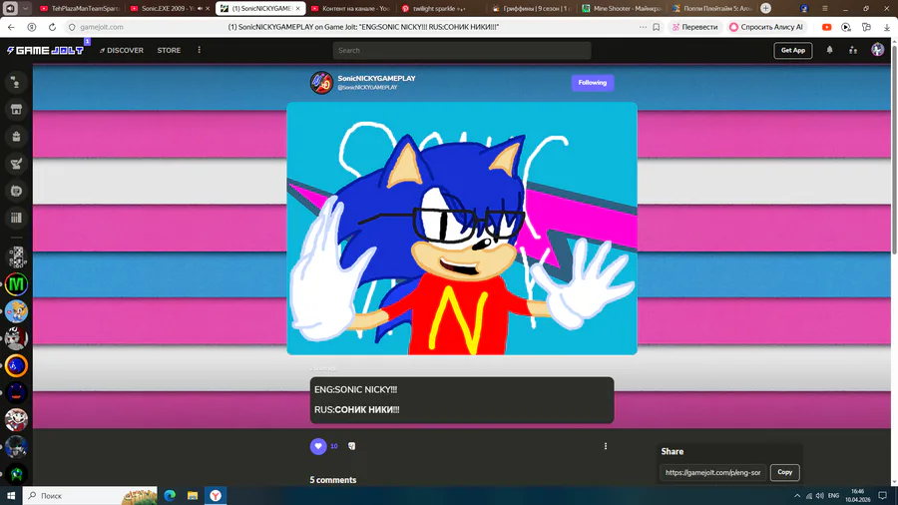
Task: Open the friends list icon
Action: coord(853,50)
